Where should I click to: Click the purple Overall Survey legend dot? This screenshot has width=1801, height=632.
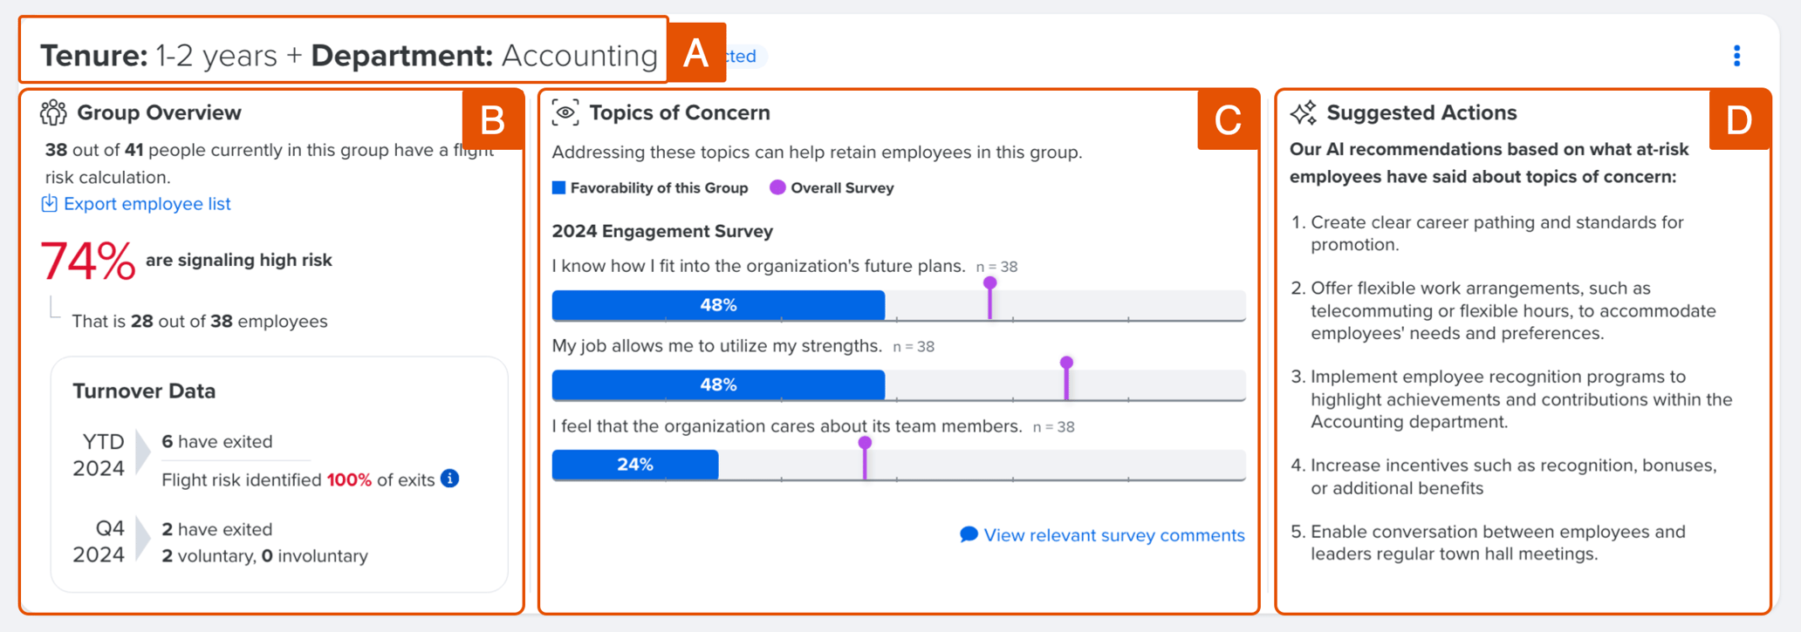click(777, 187)
